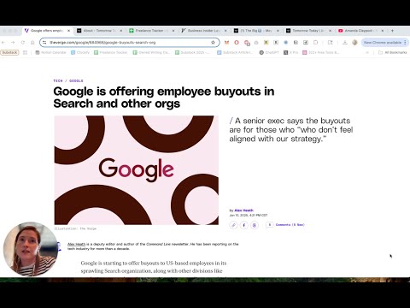Share the article on Facebook
This screenshot has width=410, height=308.
tap(244, 225)
